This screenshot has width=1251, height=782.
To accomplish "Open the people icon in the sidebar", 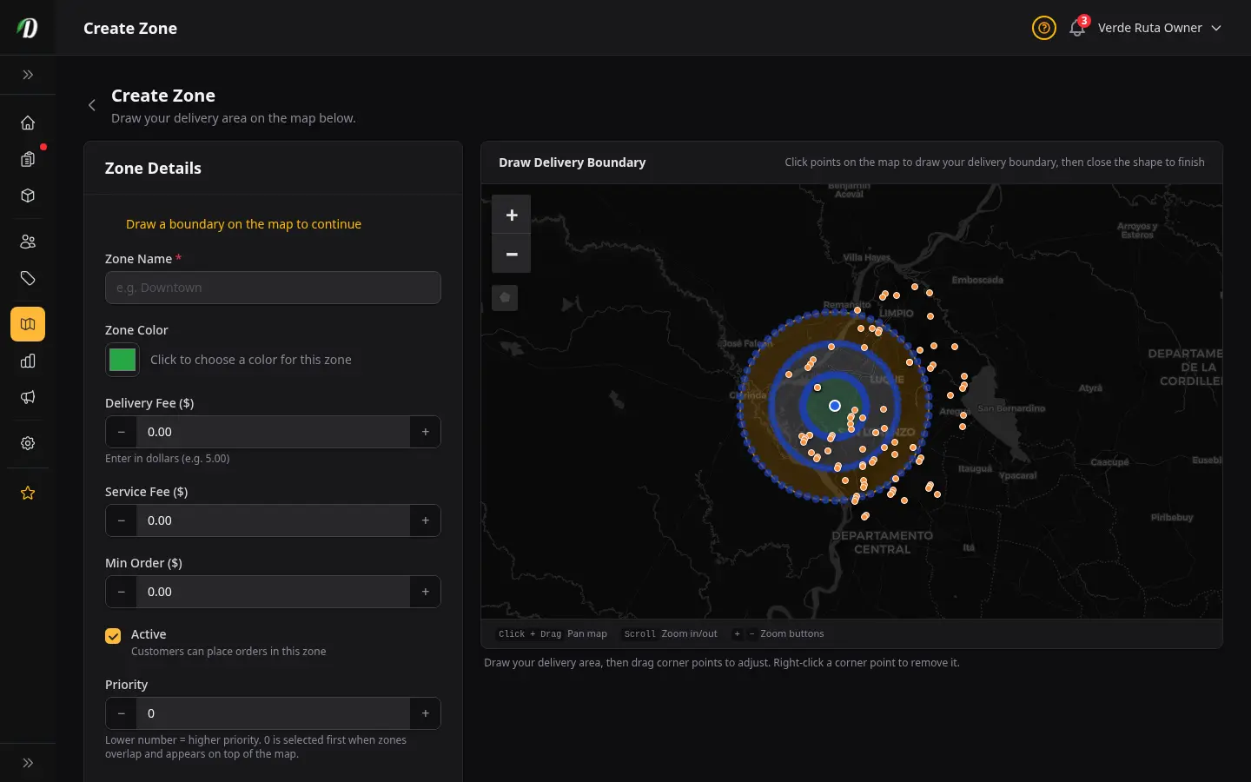I will (28, 242).
